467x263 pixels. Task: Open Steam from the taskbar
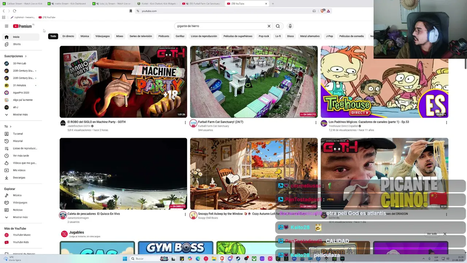tap(238, 259)
